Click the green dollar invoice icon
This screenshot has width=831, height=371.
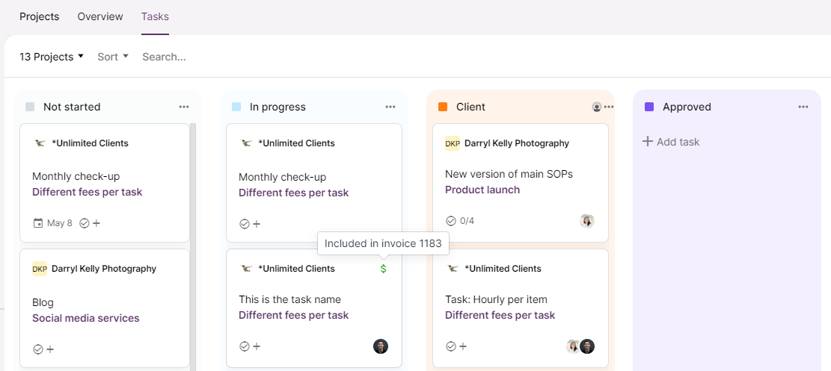[383, 269]
